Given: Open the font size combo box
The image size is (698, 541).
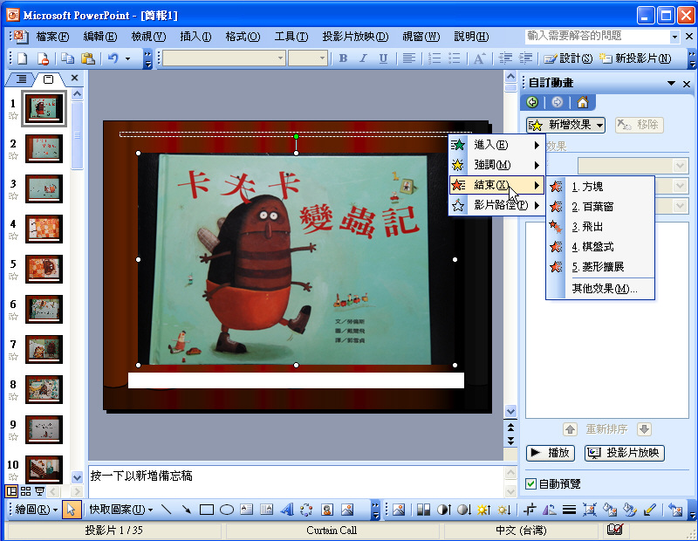Looking at the screenshot, I should [308, 58].
